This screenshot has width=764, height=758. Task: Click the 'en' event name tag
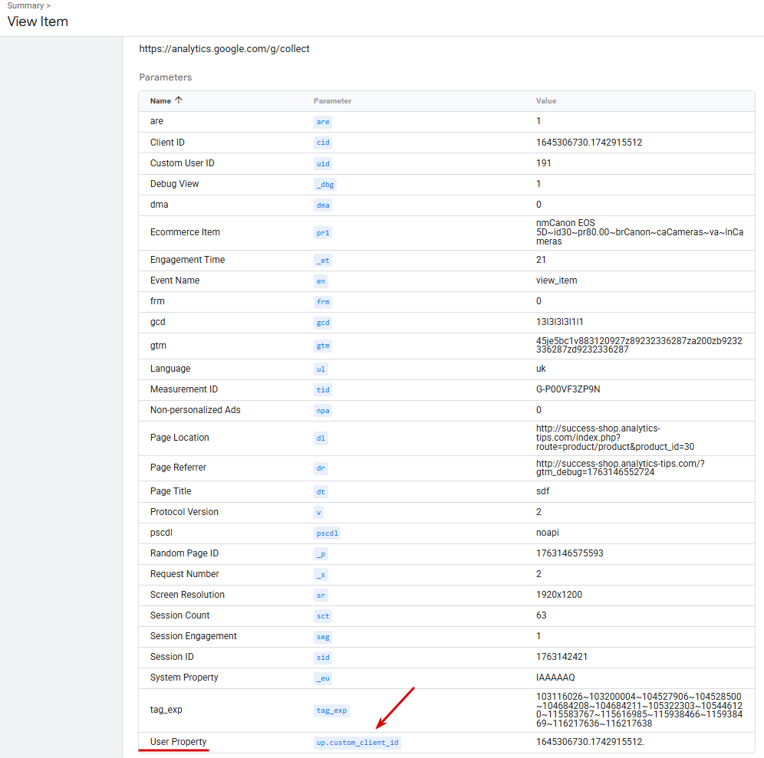(321, 281)
